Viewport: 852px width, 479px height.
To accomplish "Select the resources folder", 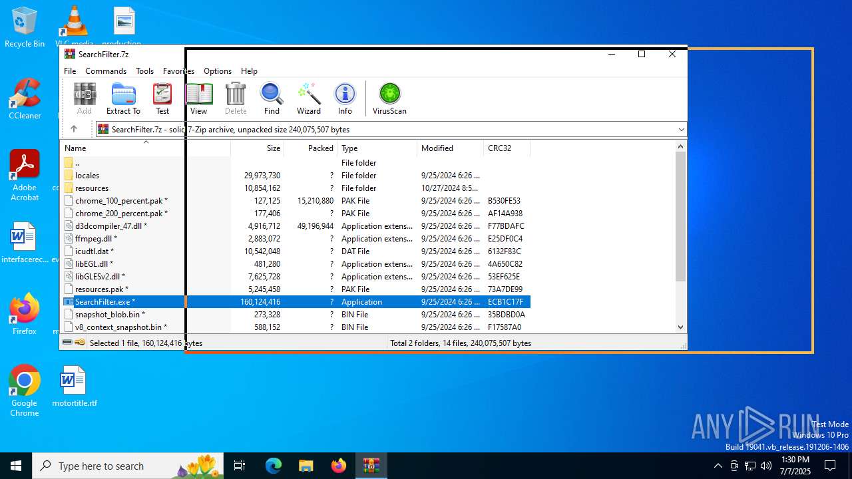I will coord(296,188).
